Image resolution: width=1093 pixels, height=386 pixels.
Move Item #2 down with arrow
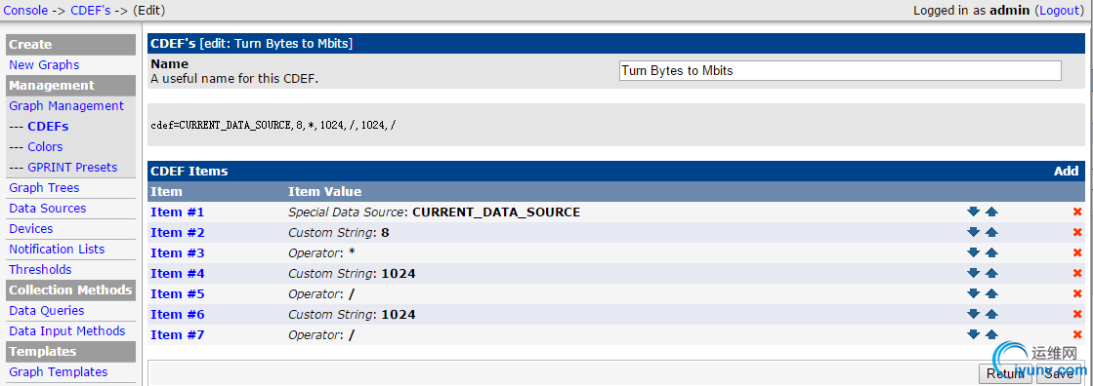pos(974,232)
